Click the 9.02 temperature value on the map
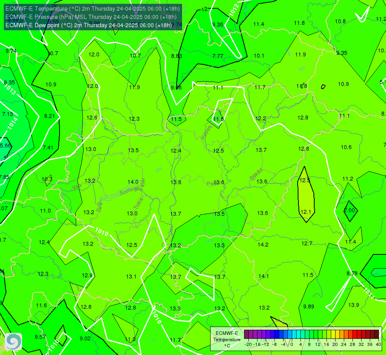This screenshot has height=355, width=386. (85, 338)
